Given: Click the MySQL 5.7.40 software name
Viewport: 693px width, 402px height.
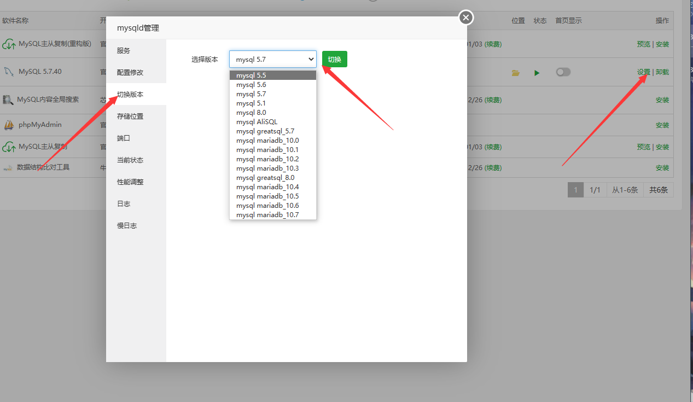Looking at the screenshot, I should point(40,72).
